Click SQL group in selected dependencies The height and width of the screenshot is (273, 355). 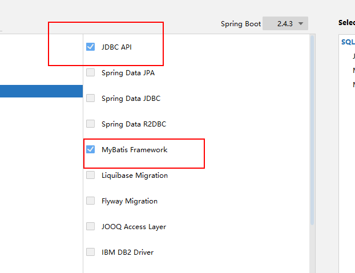348,42
